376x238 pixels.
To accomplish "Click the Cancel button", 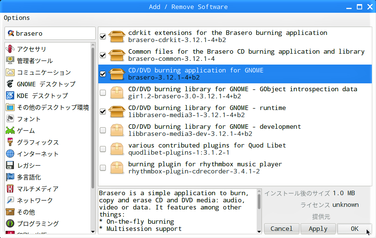I will coord(281,229).
